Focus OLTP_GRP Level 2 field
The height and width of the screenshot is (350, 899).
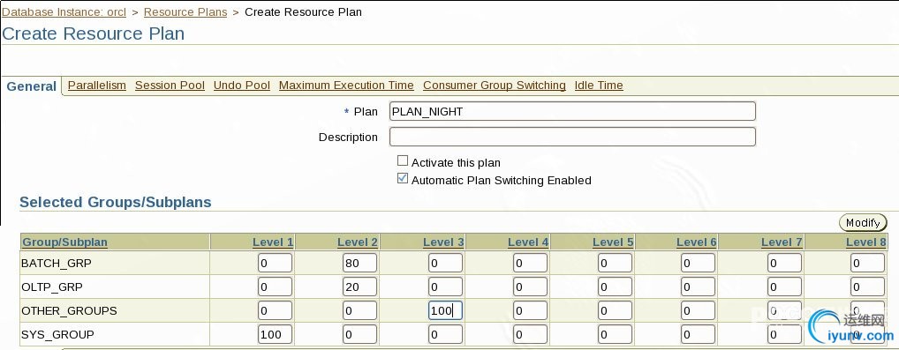point(360,287)
